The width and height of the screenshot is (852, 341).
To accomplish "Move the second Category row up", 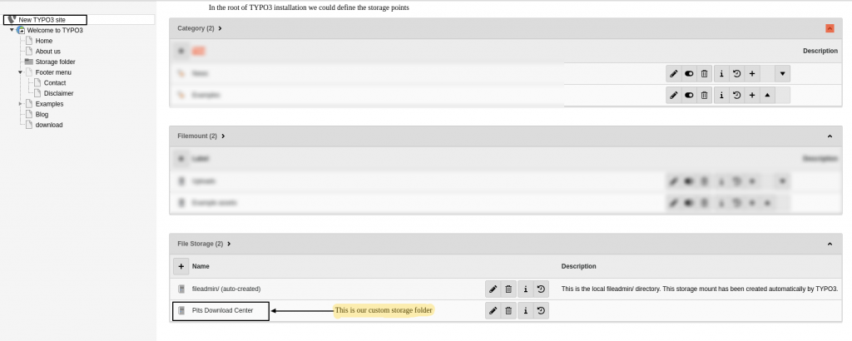I will pos(767,95).
